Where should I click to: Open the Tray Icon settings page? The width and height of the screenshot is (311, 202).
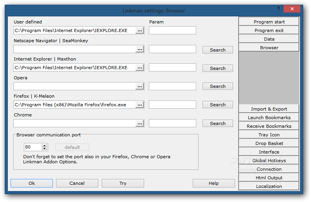coord(269,135)
